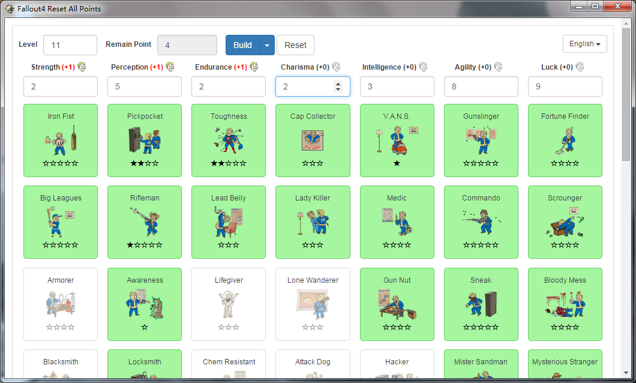Image resolution: width=636 pixels, height=383 pixels.
Task: Select the Armorer perk card
Action: click(61, 304)
